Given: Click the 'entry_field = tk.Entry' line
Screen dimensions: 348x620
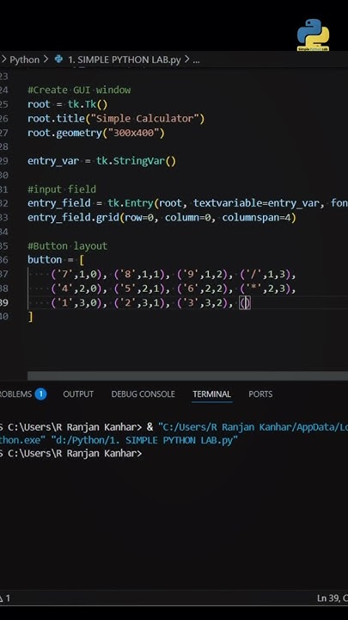Looking at the screenshot, I should pos(188,203).
